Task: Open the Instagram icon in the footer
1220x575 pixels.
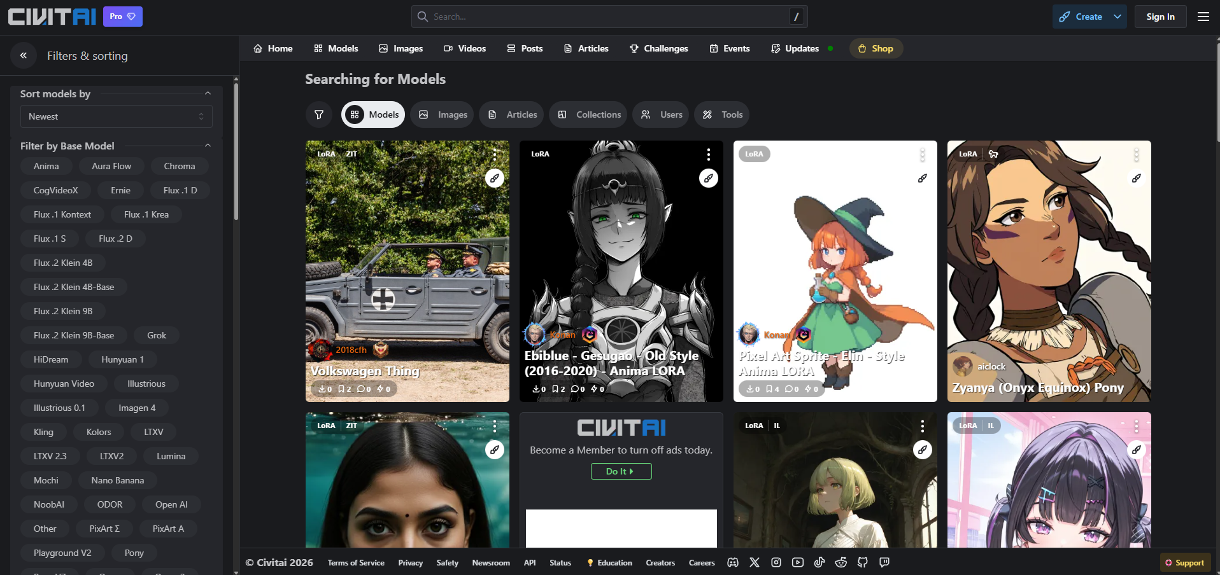Action: (776, 562)
